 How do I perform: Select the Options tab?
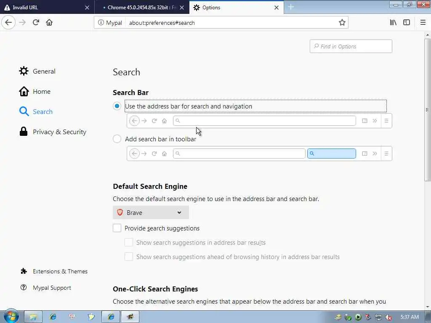coord(237,7)
